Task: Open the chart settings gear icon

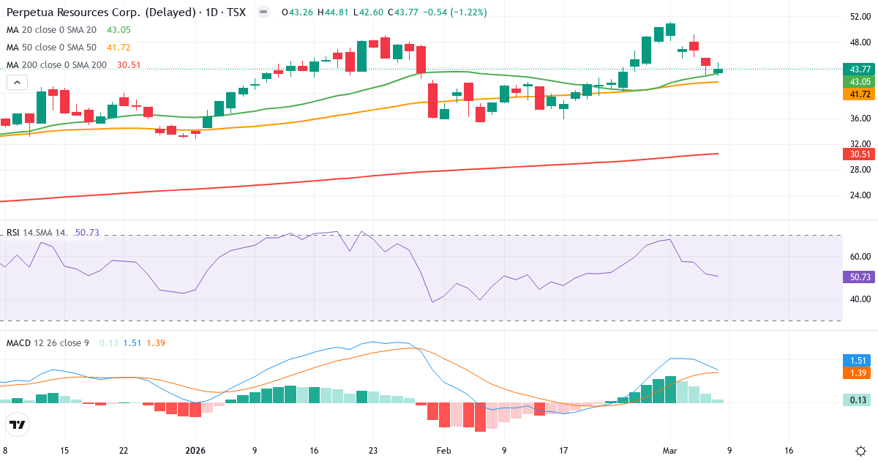Action: (x=860, y=452)
